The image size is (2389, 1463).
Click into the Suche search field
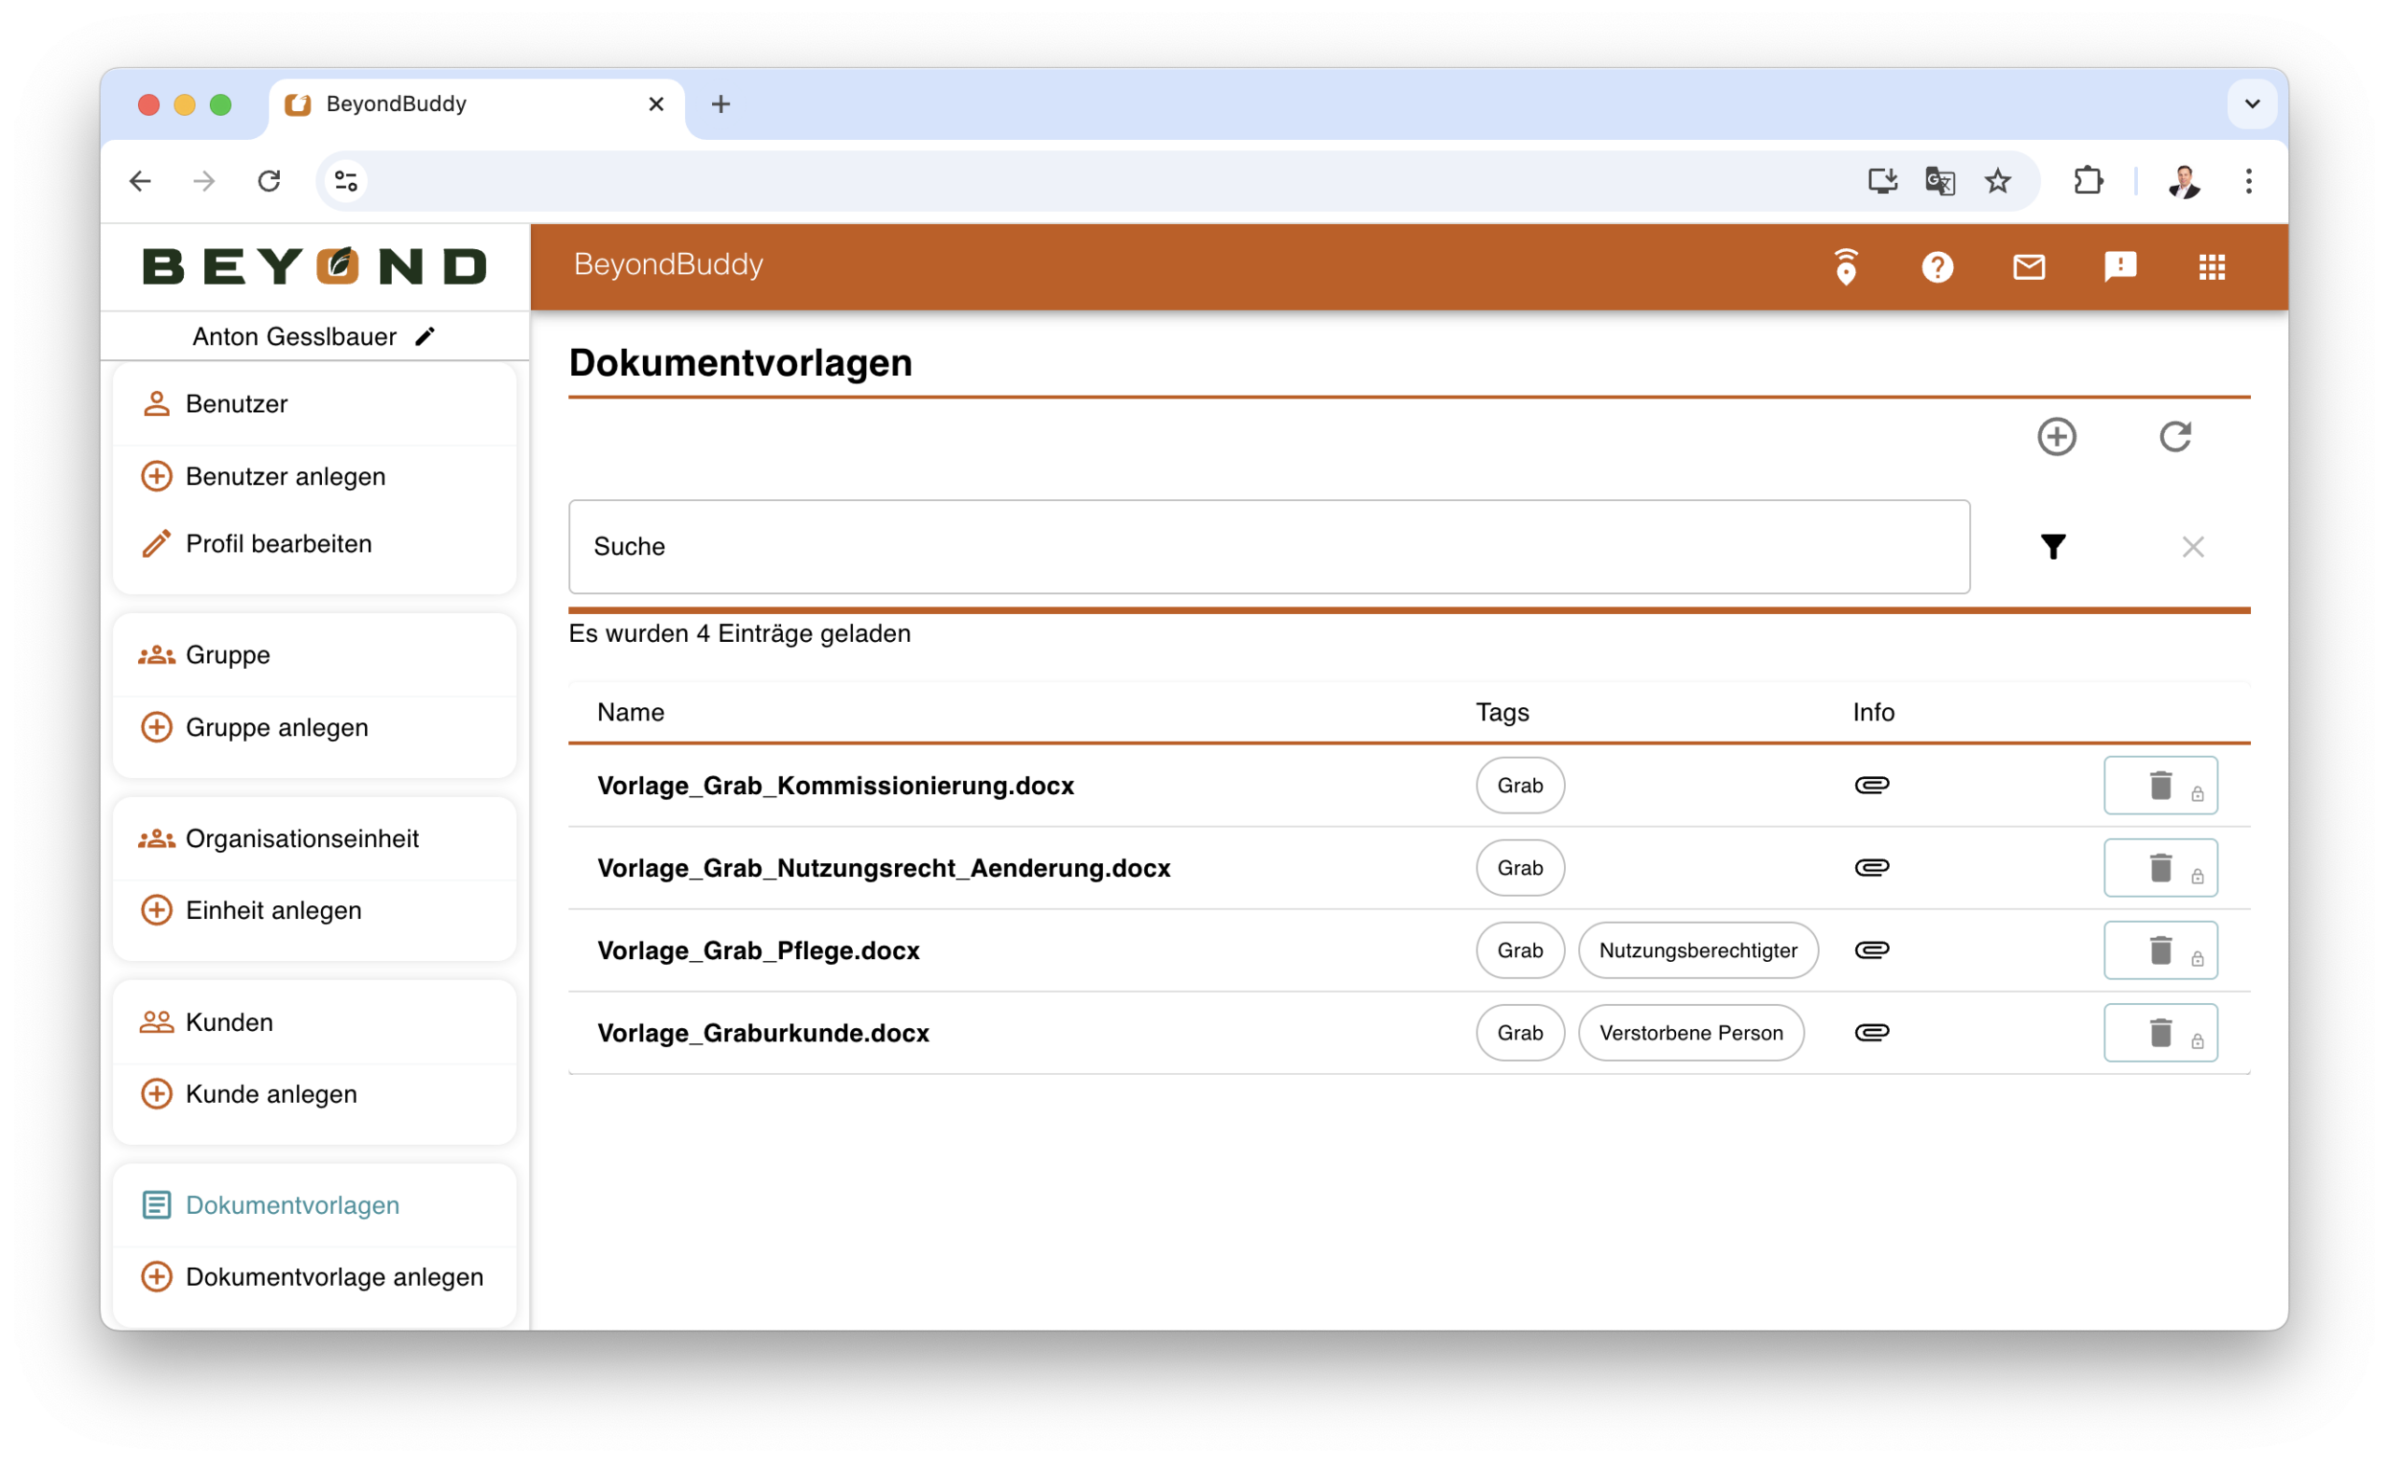[1268, 547]
